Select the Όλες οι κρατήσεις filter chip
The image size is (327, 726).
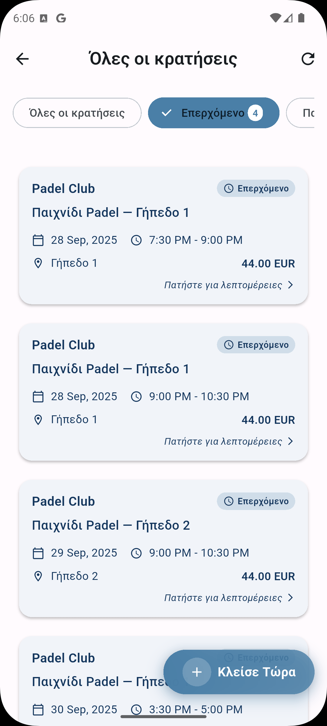coord(77,113)
